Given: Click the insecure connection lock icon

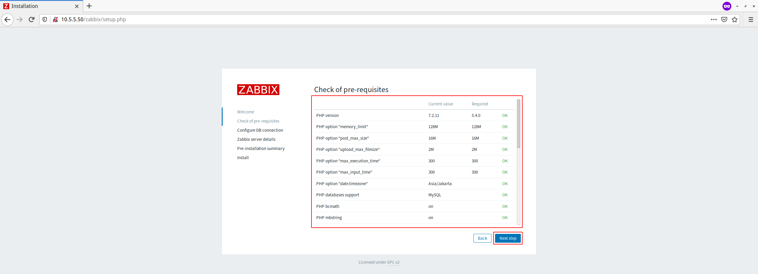Looking at the screenshot, I should click(x=55, y=19).
